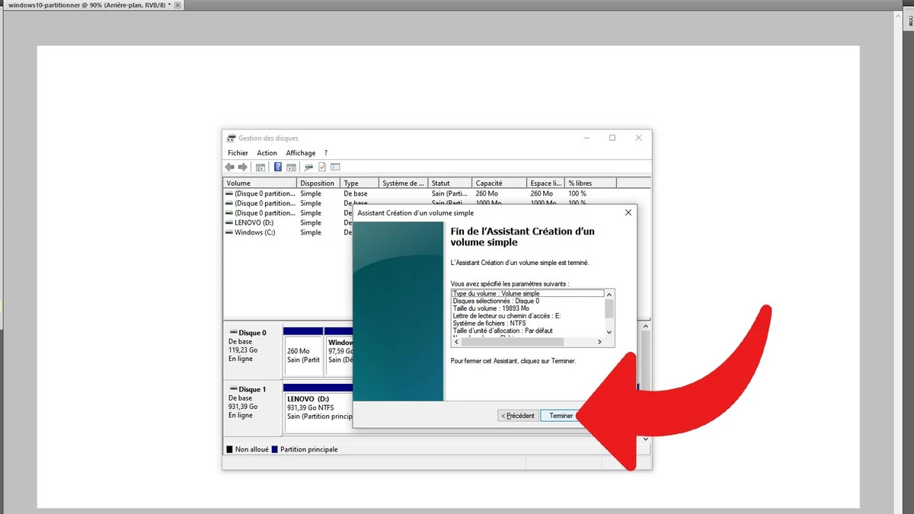Open the Affichage menu

click(300, 152)
